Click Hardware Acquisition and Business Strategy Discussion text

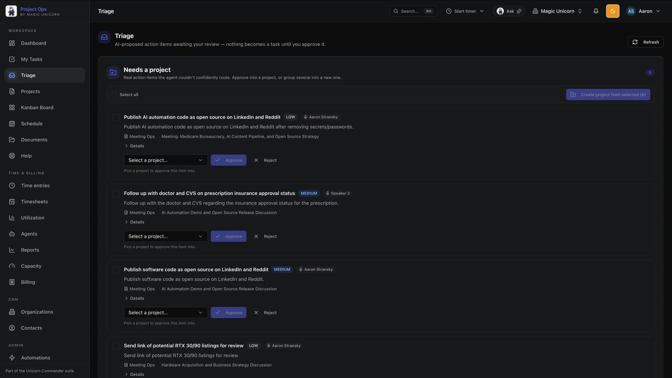pyautogui.click(x=216, y=365)
